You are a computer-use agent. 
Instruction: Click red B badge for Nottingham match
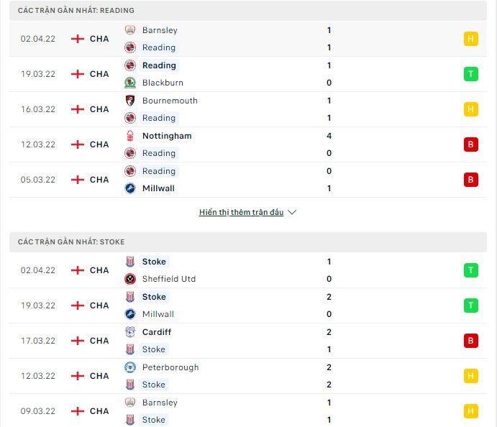tap(470, 144)
